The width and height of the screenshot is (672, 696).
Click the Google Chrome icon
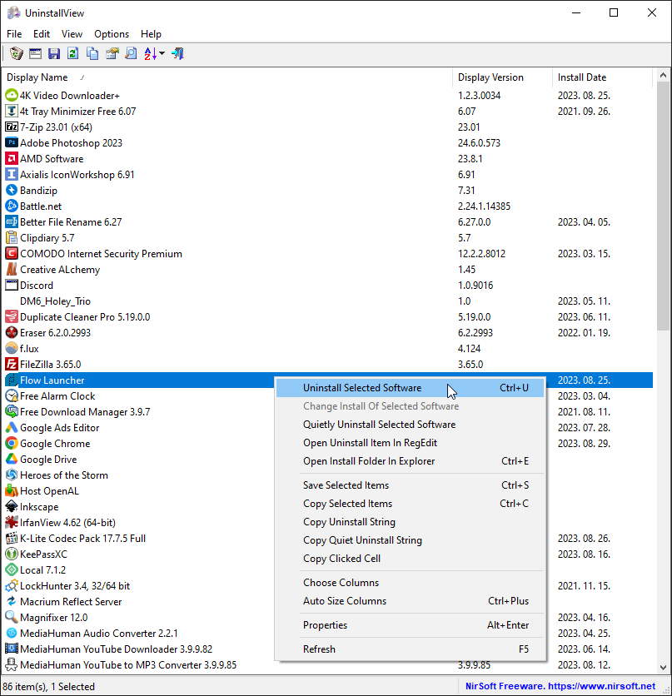(12, 443)
